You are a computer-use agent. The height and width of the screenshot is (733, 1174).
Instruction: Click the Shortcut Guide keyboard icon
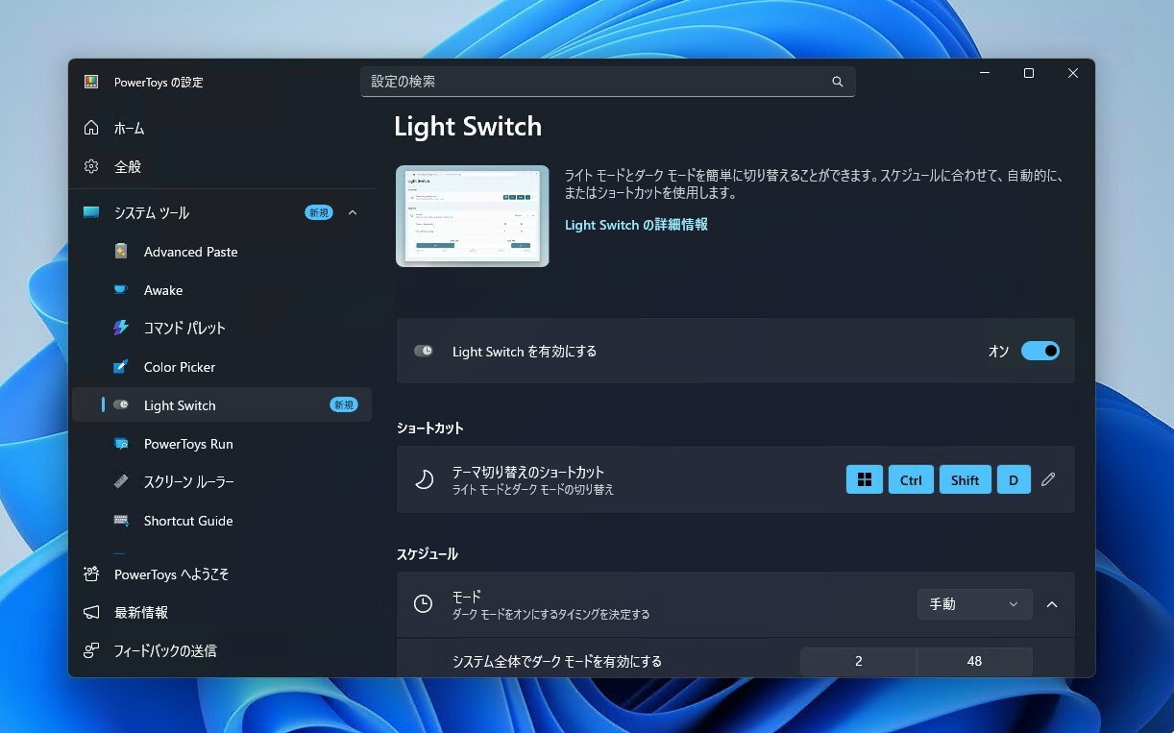121,520
